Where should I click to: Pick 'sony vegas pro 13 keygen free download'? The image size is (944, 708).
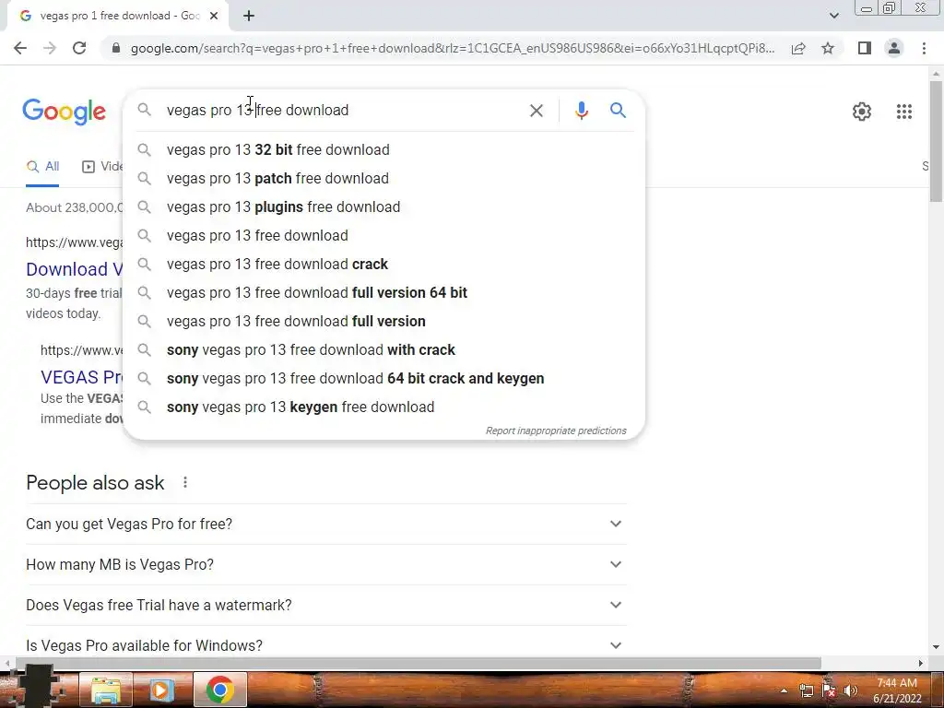[383, 407]
